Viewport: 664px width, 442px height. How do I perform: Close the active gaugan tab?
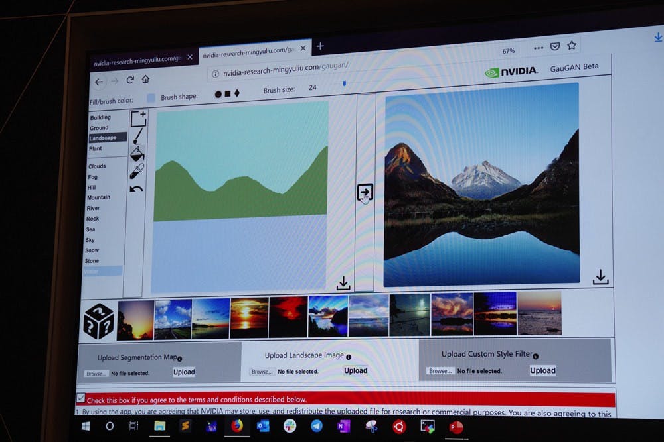click(x=303, y=48)
